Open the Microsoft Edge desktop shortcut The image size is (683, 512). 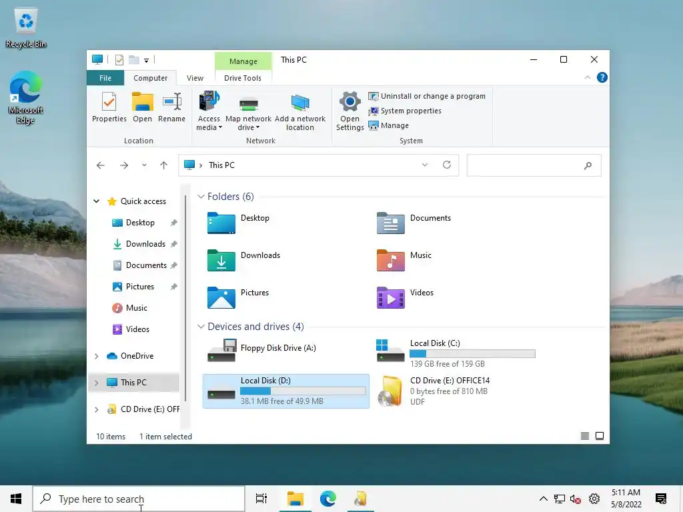25,97
